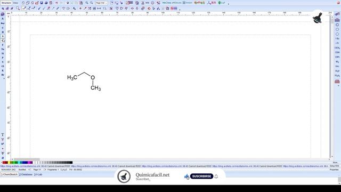Select the Up Stereo Bonds tool
This screenshot has height=192, width=341.
[39, 9]
